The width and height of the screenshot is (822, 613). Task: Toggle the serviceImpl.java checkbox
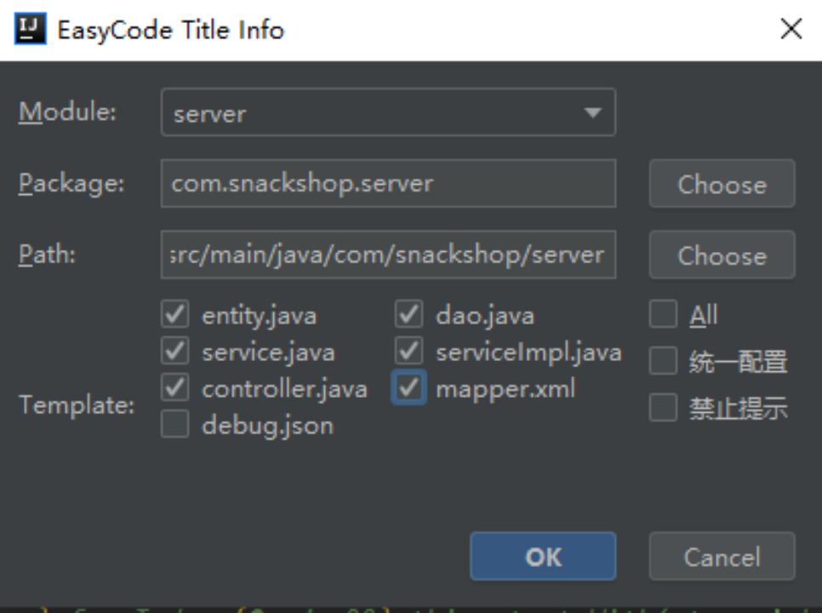coord(409,352)
